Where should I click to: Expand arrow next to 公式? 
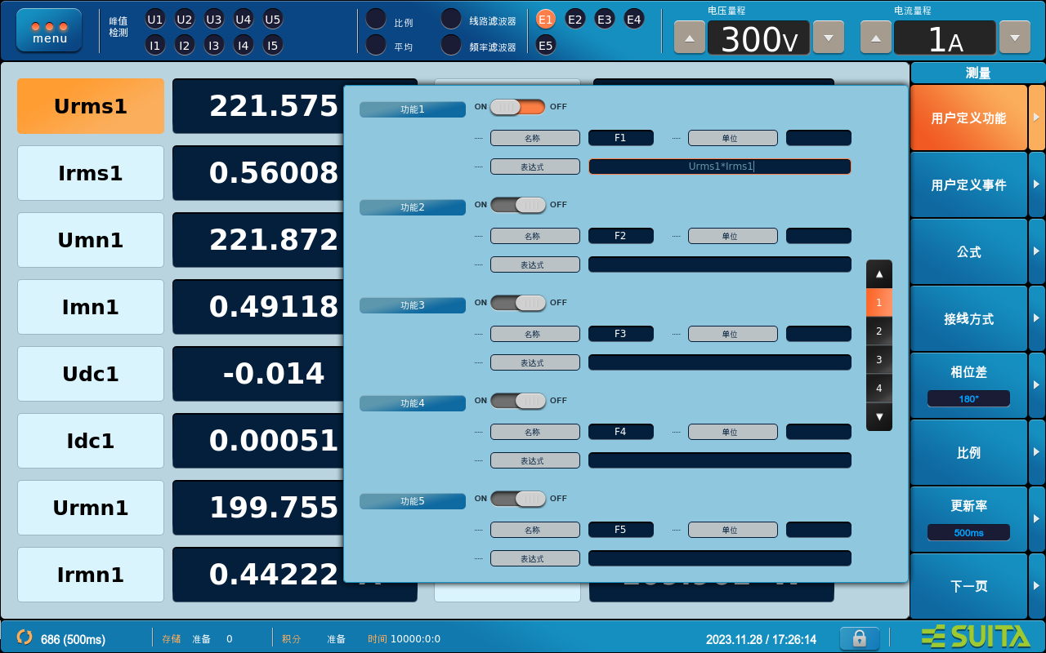tap(1037, 251)
